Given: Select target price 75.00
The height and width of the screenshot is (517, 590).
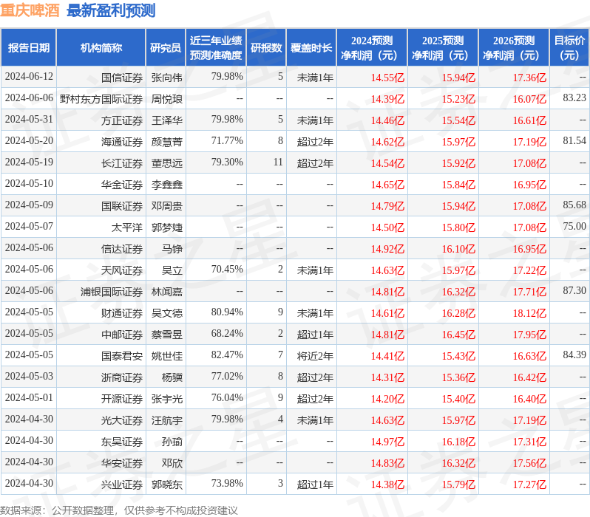Looking at the screenshot, I should pyautogui.click(x=574, y=227).
